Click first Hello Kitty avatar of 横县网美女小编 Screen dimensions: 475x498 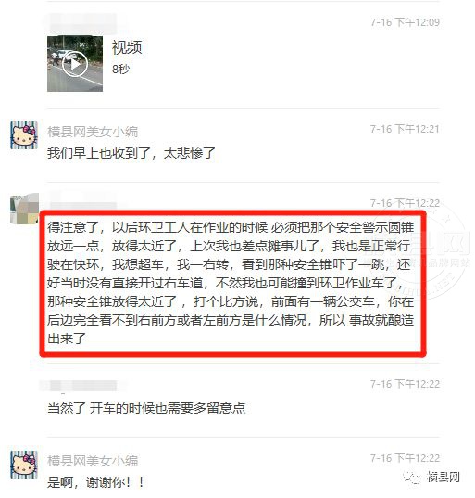[24, 135]
